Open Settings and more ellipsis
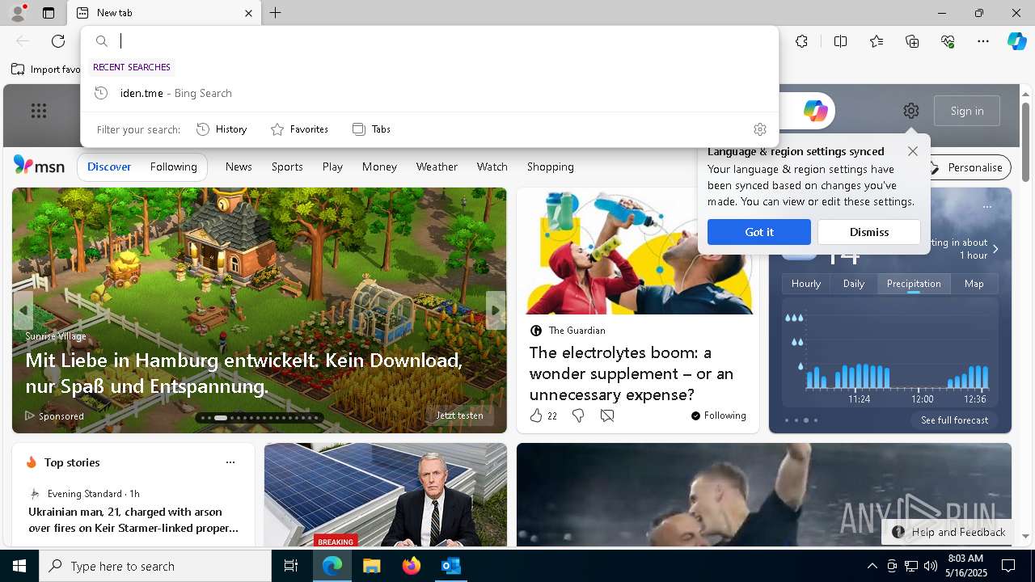The height and width of the screenshot is (582, 1035). [983, 41]
